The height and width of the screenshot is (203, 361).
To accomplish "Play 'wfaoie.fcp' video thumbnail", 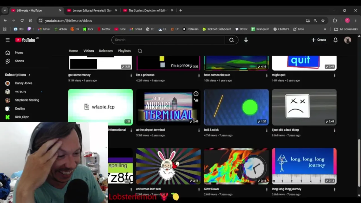I will click(x=100, y=107).
